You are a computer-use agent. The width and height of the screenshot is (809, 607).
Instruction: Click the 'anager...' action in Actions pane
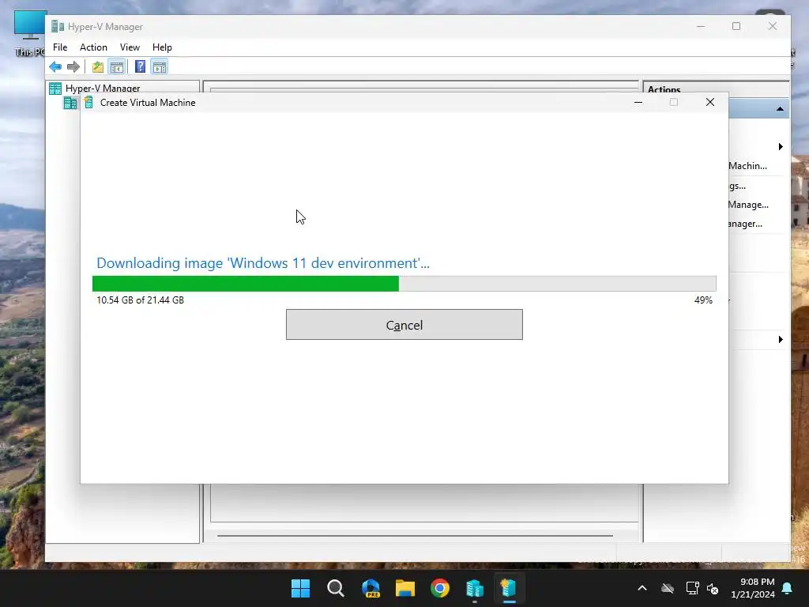pyautogui.click(x=746, y=224)
